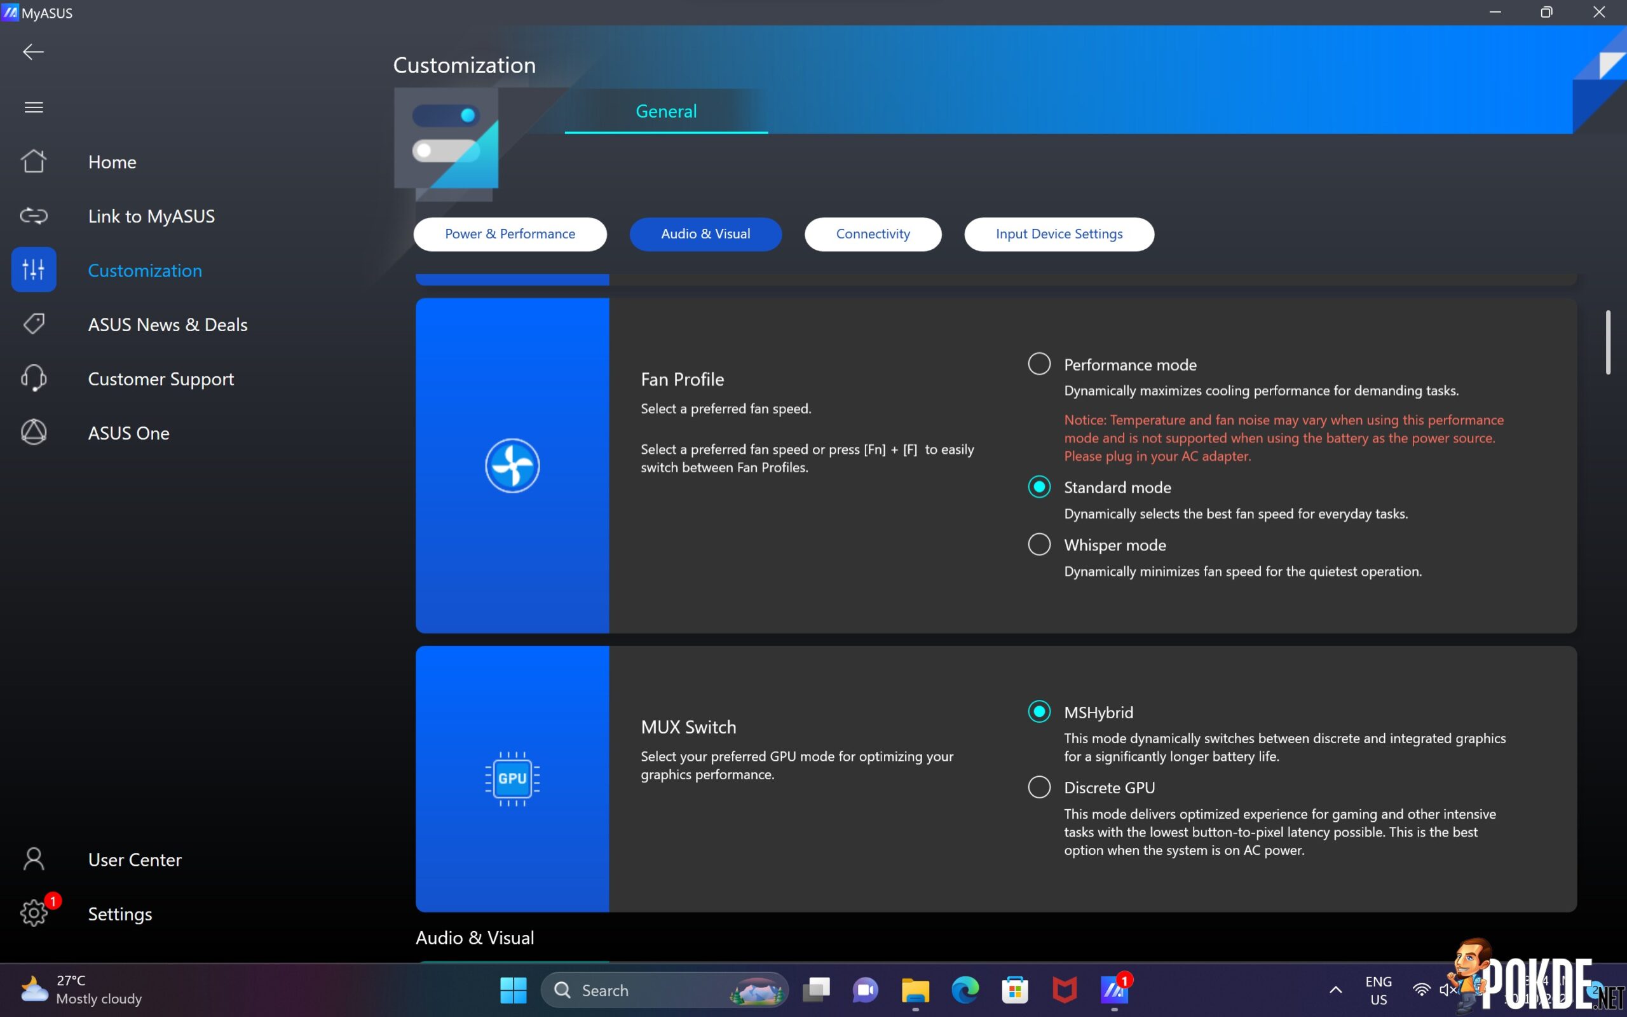Click the "MUX Switch" heading
The width and height of the screenshot is (1627, 1017).
[x=688, y=727]
